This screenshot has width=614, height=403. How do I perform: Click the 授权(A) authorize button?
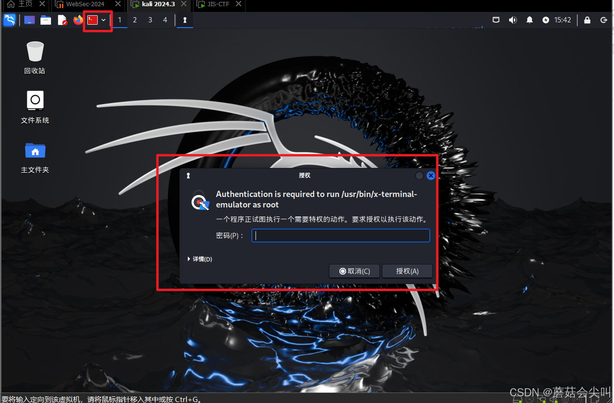pos(407,271)
